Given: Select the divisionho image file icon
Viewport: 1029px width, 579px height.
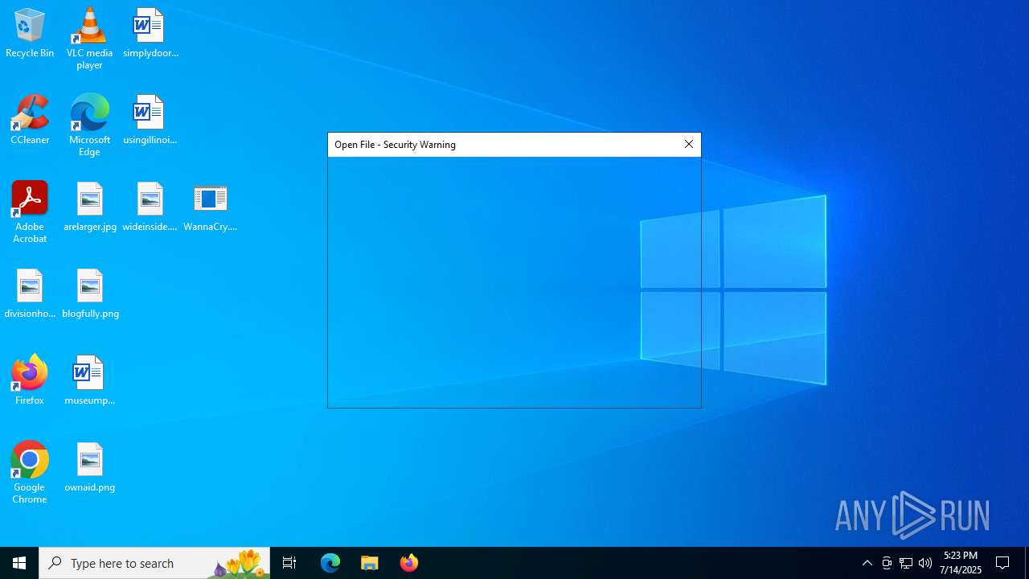Looking at the screenshot, I should pyautogui.click(x=30, y=294).
